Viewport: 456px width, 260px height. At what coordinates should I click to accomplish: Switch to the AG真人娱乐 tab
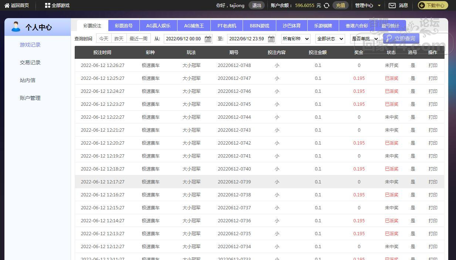pyautogui.click(x=158, y=26)
